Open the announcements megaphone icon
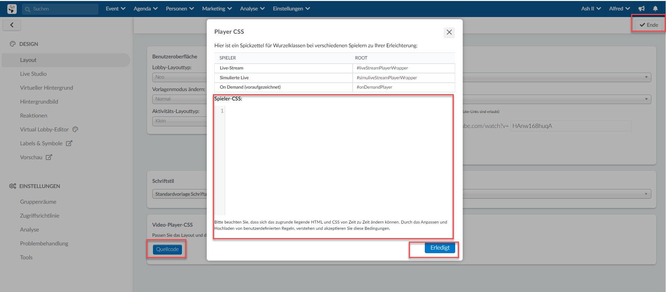 pos(642,9)
